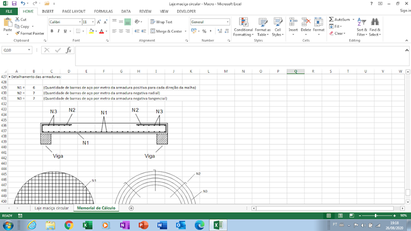Viewport: 411px width, 231px height.
Task: Toggle Wrap Text for selected cells
Action: 161,22
